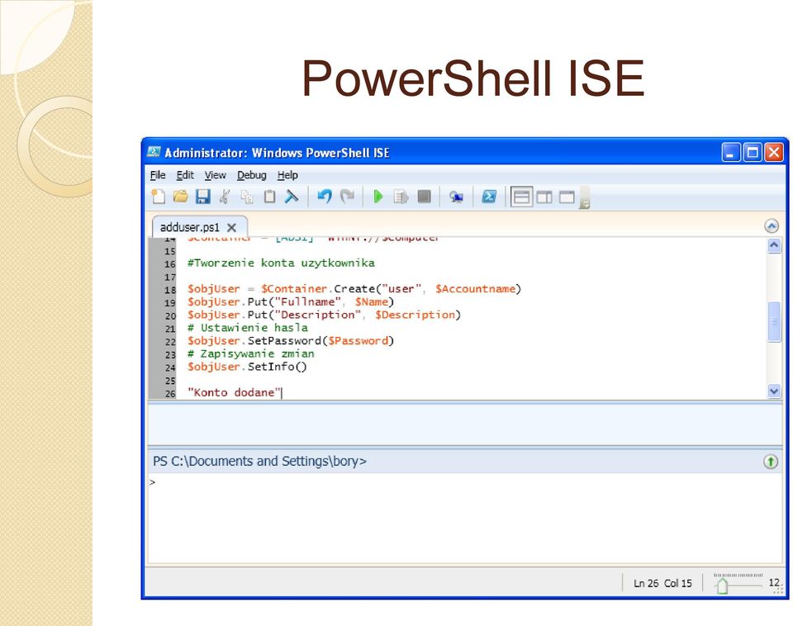Click line number 22 in the gutter
Image resolution: width=793 pixels, height=626 pixels.
click(169, 341)
